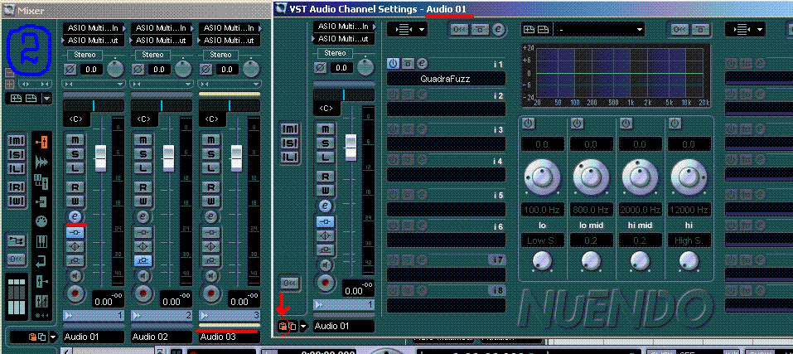Bypass inserts on Audio 01 in Mixer
This screenshot has width=793, height=354.
pos(75,233)
